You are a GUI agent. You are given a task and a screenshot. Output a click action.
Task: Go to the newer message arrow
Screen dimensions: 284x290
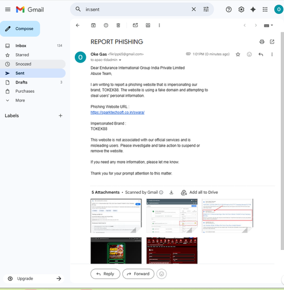(x=245, y=26)
